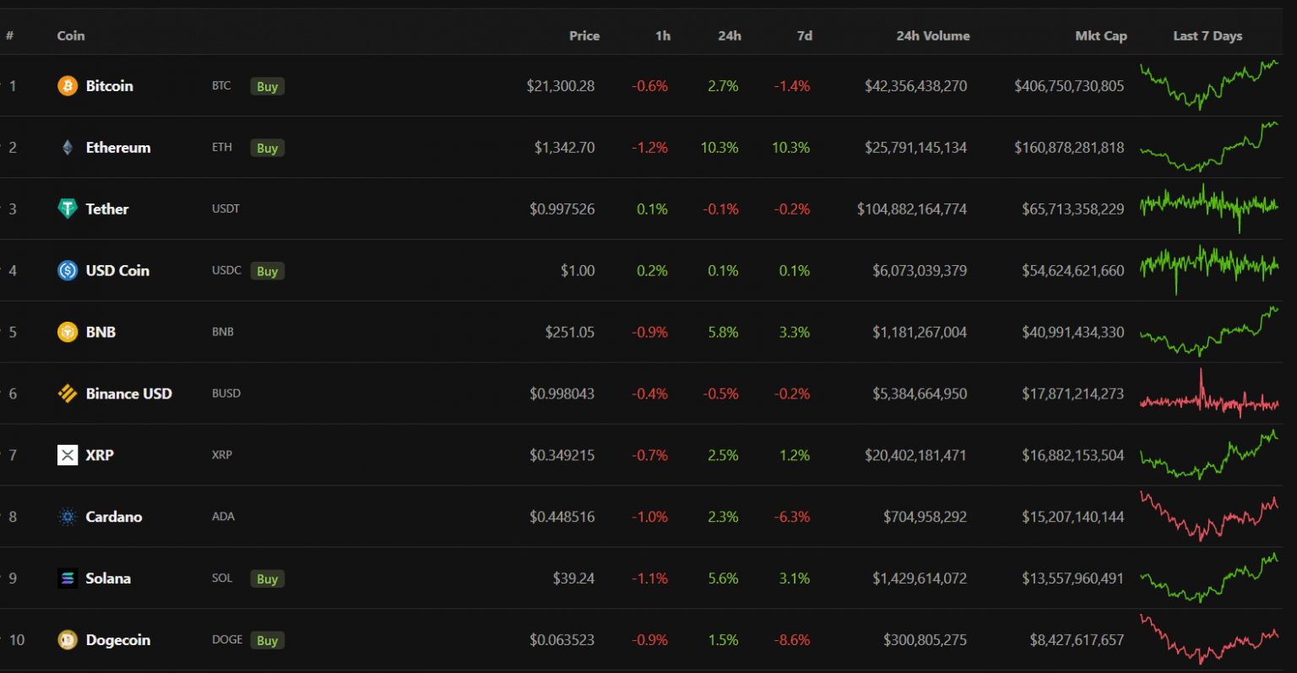Click the XRP logo icon
Screen dimensions: 1297x673
[68, 455]
